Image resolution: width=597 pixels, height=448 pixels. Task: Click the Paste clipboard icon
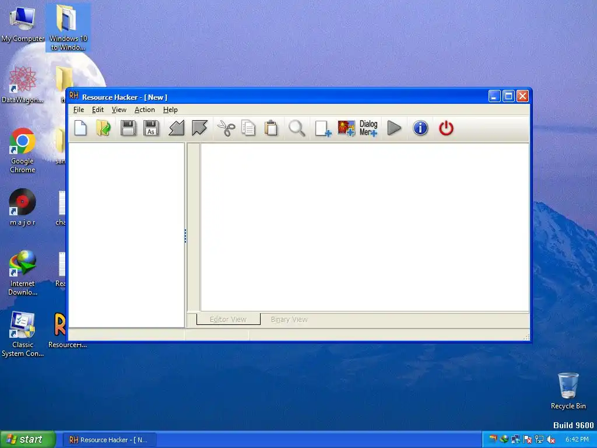pyautogui.click(x=271, y=128)
